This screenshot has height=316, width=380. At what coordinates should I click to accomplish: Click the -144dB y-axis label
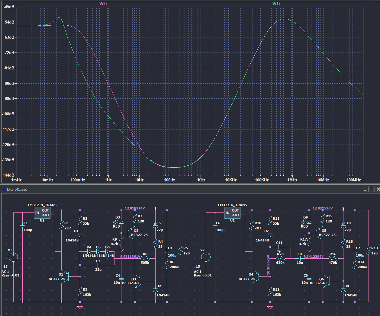8,175
